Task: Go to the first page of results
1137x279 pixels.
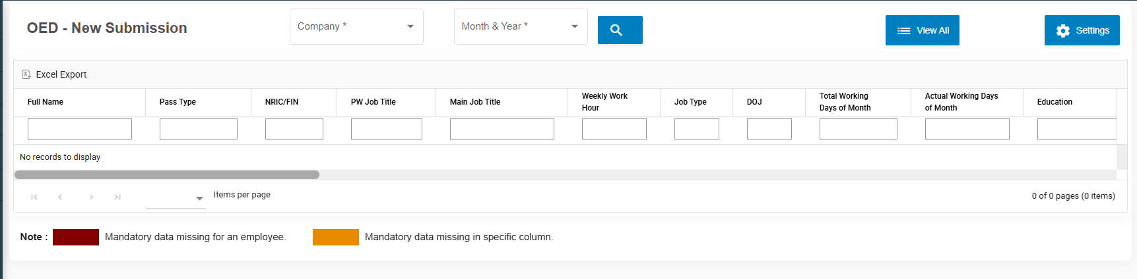Action: tap(34, 197)
